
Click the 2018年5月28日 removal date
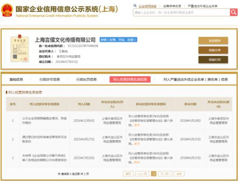tap(190, 121)
